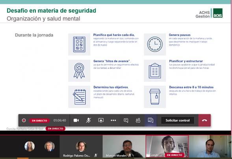Screen dimensions: 232x159
Task: Click subtitle Organización y salud mental
Action: [x=43, y=19]
